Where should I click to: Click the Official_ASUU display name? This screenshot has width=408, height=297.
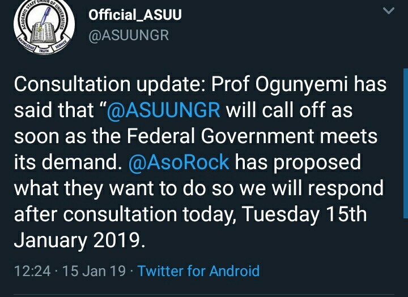(135, 15)
